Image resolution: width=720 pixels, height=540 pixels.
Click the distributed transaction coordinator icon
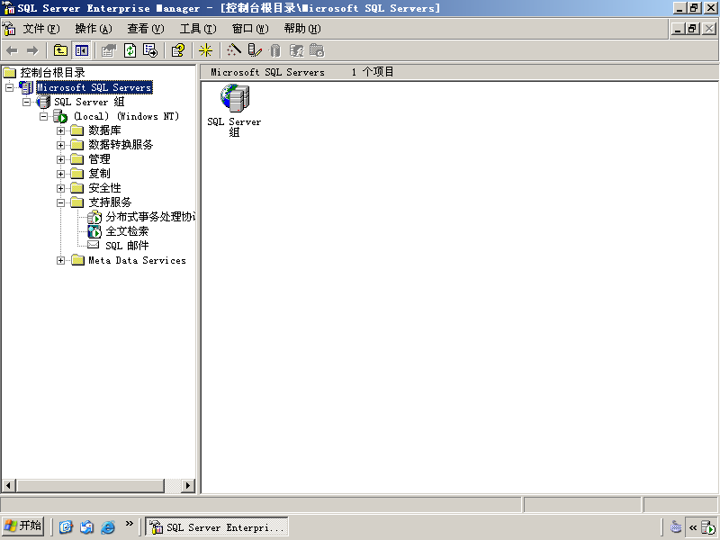[x=94, y=217]
